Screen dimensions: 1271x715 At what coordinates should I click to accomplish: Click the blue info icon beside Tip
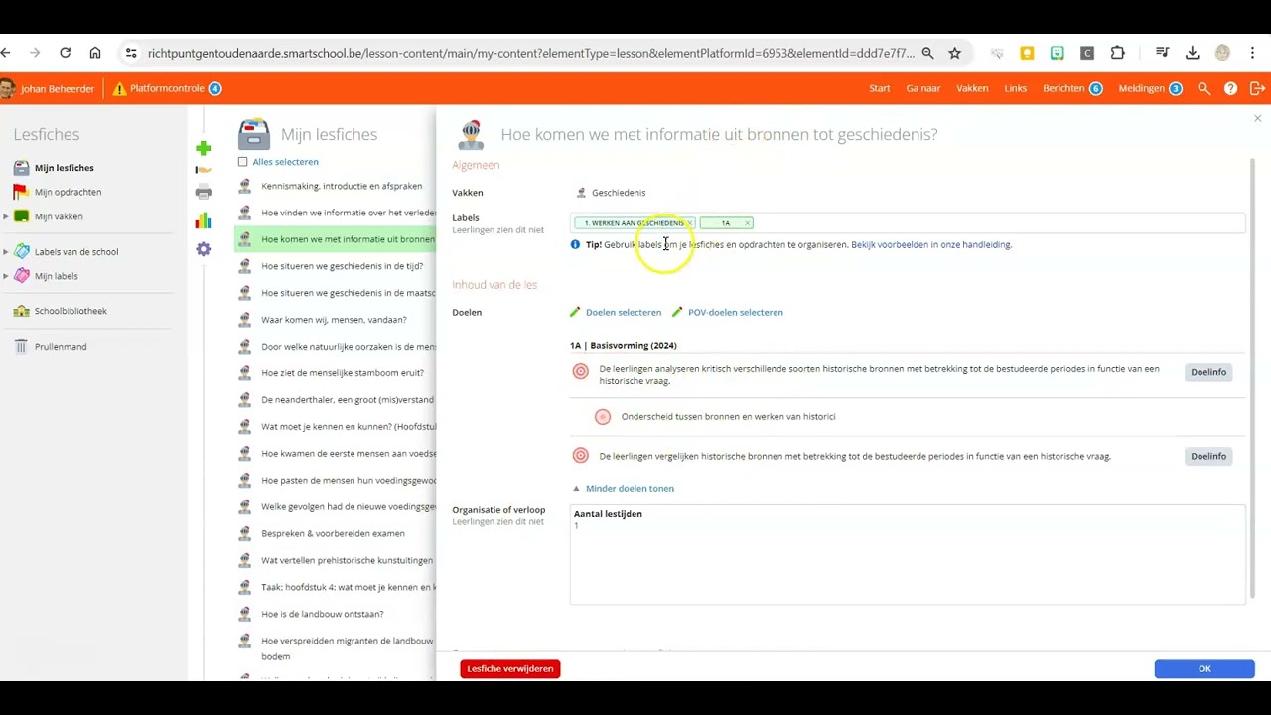pos(575,244)
